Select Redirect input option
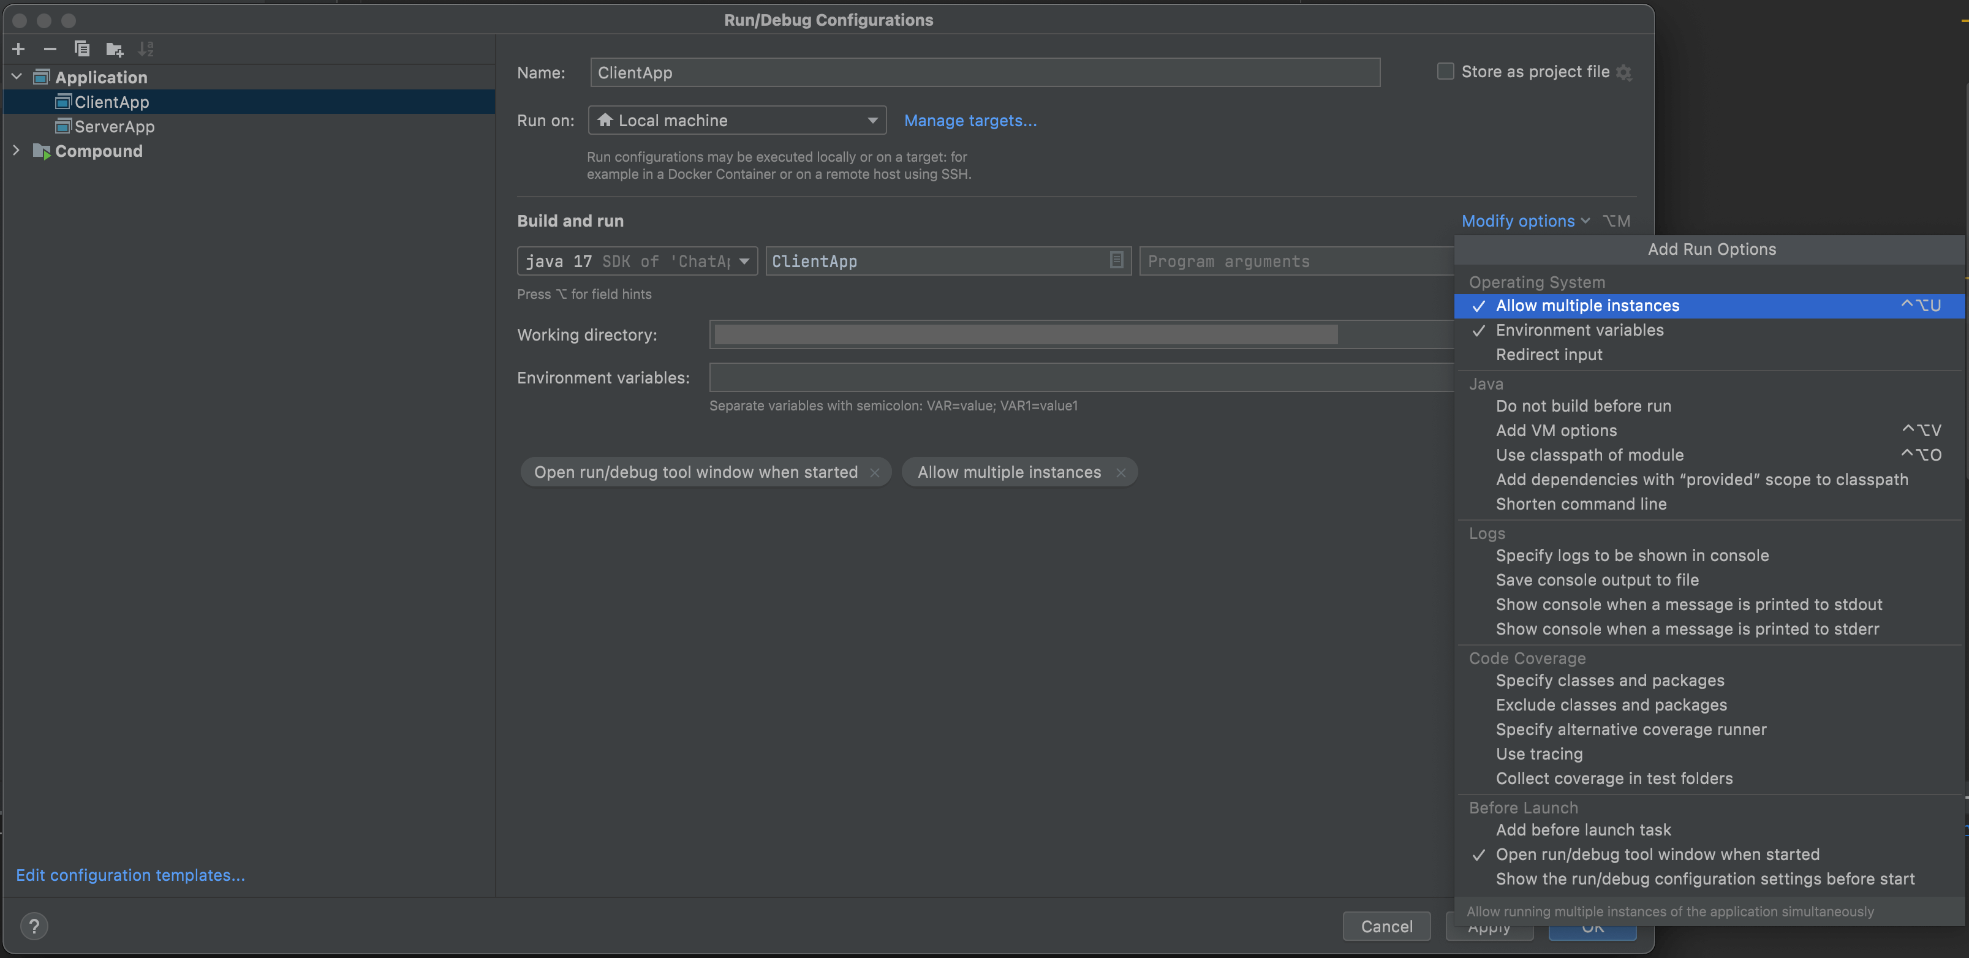The image size is (1969, 958). [1709, 355]
